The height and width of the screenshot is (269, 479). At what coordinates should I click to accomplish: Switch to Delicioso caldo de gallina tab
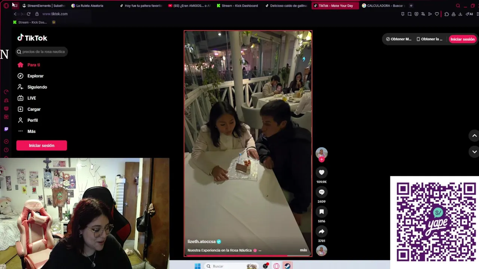(286, 6)
